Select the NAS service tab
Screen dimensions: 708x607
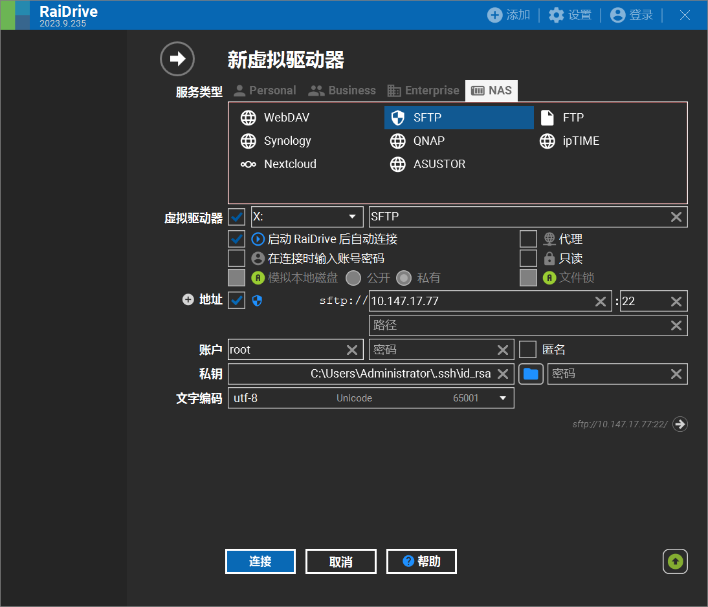(x=492, y=91)
